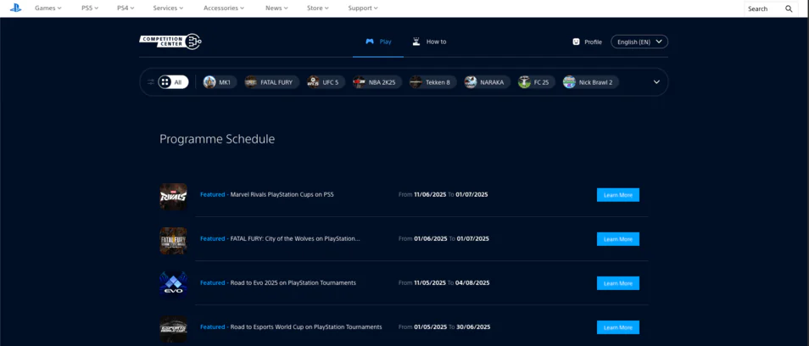This screenshot has height=346, width=809.
Task: Click Learn More for Marvel Rivals
Action: tap(618, 195)
